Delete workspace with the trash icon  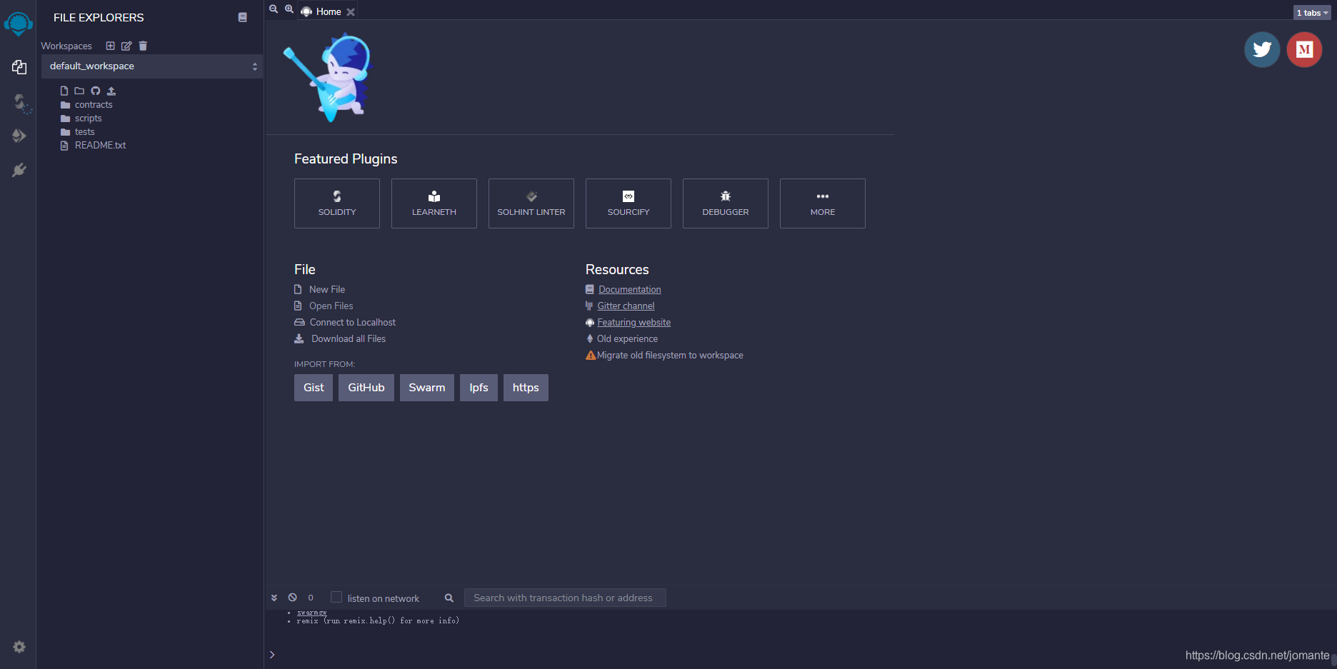[x=143, y=46]
